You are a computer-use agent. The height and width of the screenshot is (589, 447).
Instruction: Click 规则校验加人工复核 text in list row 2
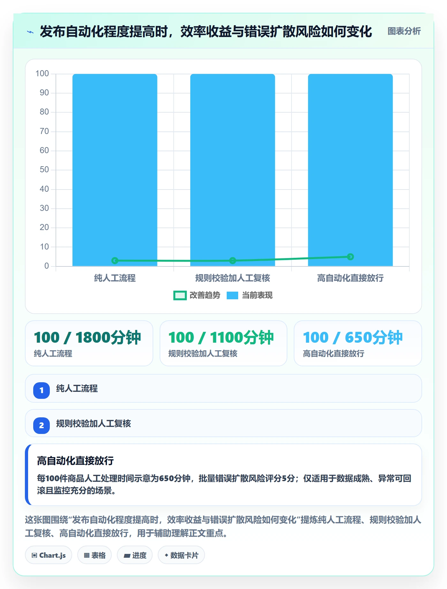point(94,423)
